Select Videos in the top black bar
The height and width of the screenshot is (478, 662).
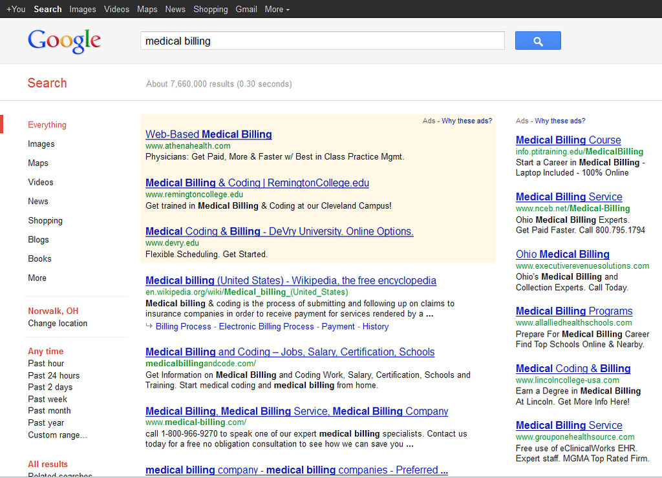[116, 9]
